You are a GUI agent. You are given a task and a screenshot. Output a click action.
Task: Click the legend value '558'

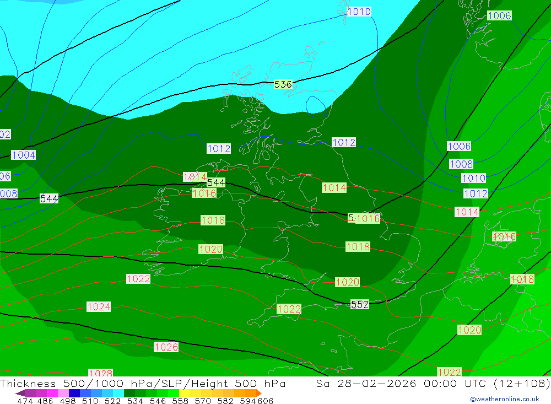180,401
